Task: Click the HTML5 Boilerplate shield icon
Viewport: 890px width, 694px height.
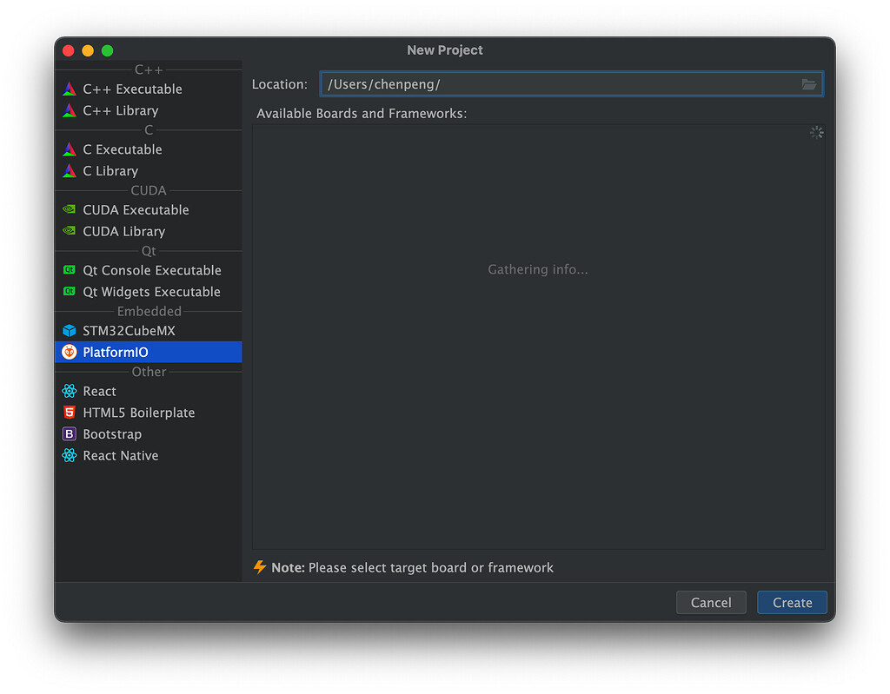Action: [x=70, y=413]
